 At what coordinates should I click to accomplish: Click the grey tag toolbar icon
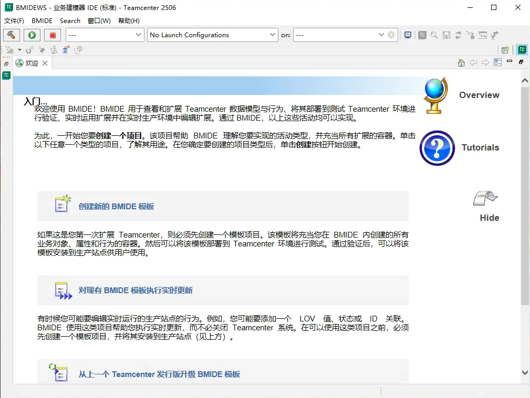pos(42,50)
